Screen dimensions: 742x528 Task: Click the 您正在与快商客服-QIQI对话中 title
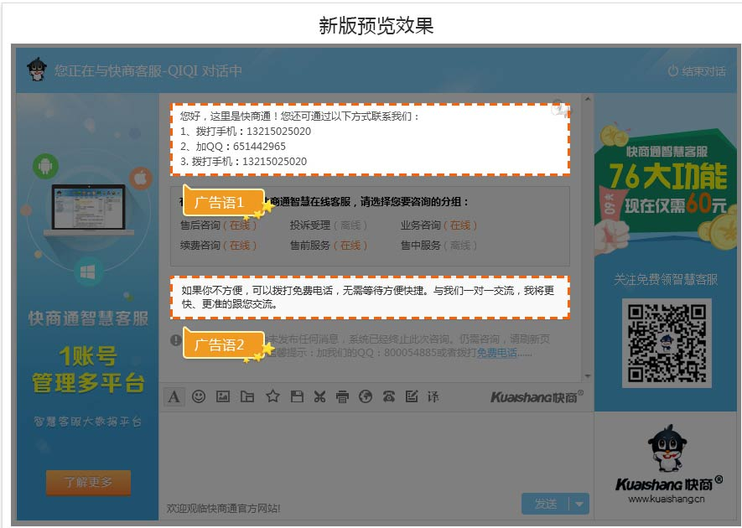pos(148,70)
